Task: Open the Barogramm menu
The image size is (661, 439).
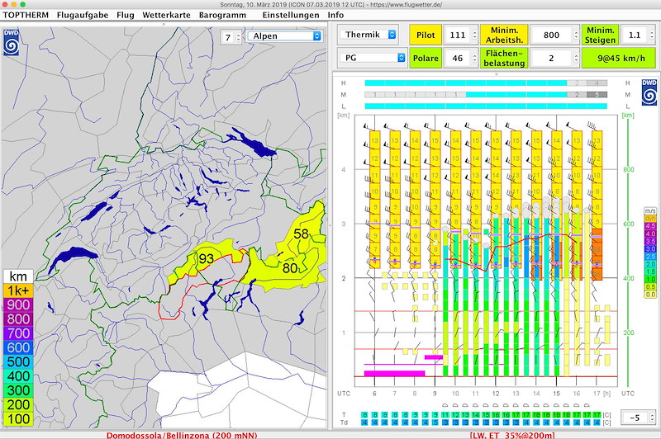Action: [x=222, y=15]
